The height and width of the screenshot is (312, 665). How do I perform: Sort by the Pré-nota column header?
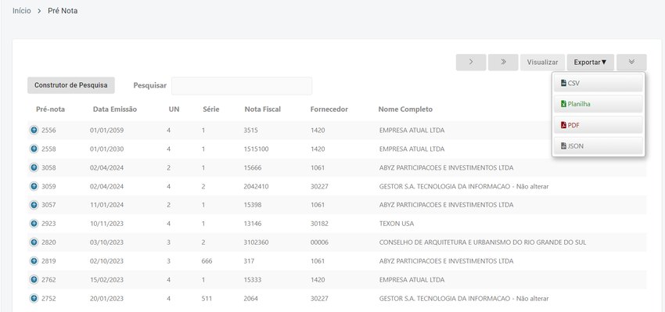[51, 109]
